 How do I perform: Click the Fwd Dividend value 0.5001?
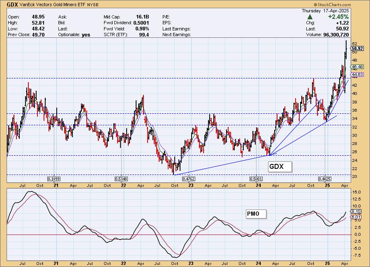[x=141, y=23]
